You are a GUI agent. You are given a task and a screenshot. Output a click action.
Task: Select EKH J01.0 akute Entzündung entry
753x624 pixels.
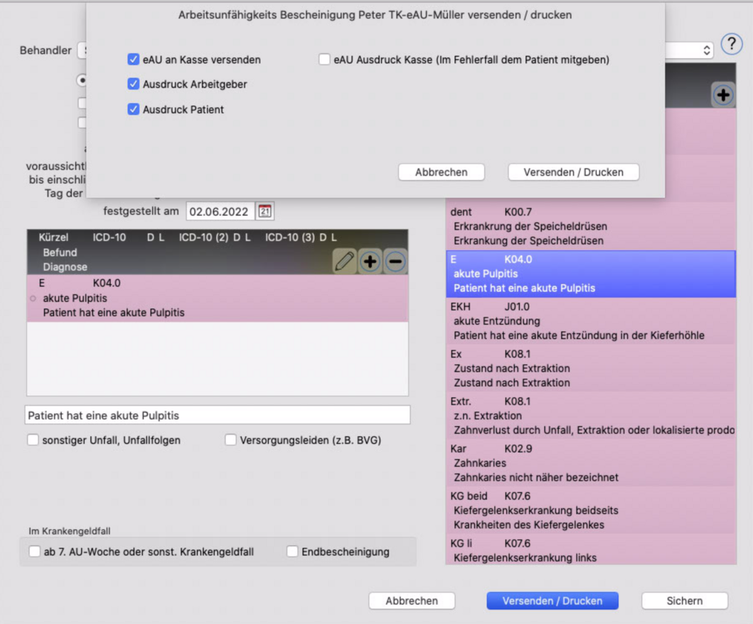click(590, 321)
